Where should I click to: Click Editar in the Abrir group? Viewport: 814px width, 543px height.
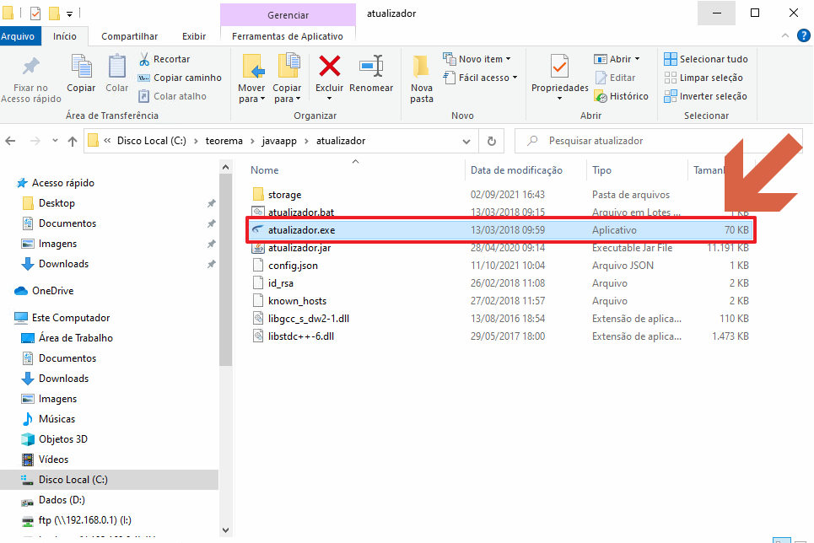[615, 78]
